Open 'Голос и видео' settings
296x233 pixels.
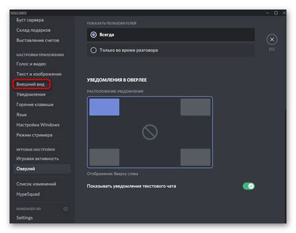pyautogui.click(x=31, y=64)
